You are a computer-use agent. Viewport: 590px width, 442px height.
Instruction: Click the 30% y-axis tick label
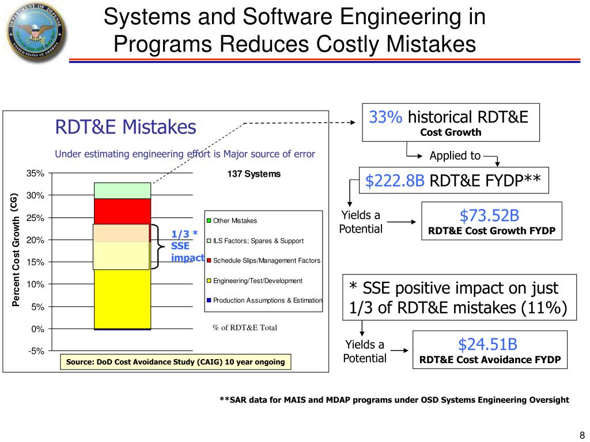[x=35, y=196]
